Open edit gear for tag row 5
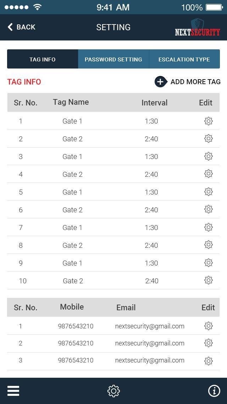This screenshot has width=227, height=404. [x=209, y=192]
